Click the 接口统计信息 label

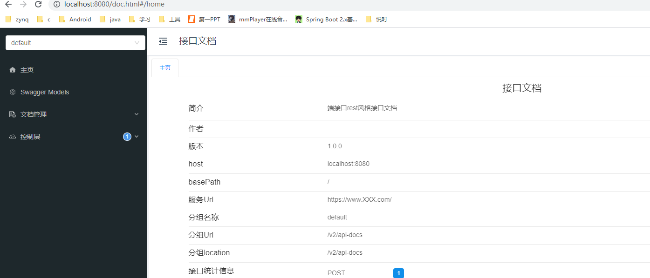[x=211, y=271]
